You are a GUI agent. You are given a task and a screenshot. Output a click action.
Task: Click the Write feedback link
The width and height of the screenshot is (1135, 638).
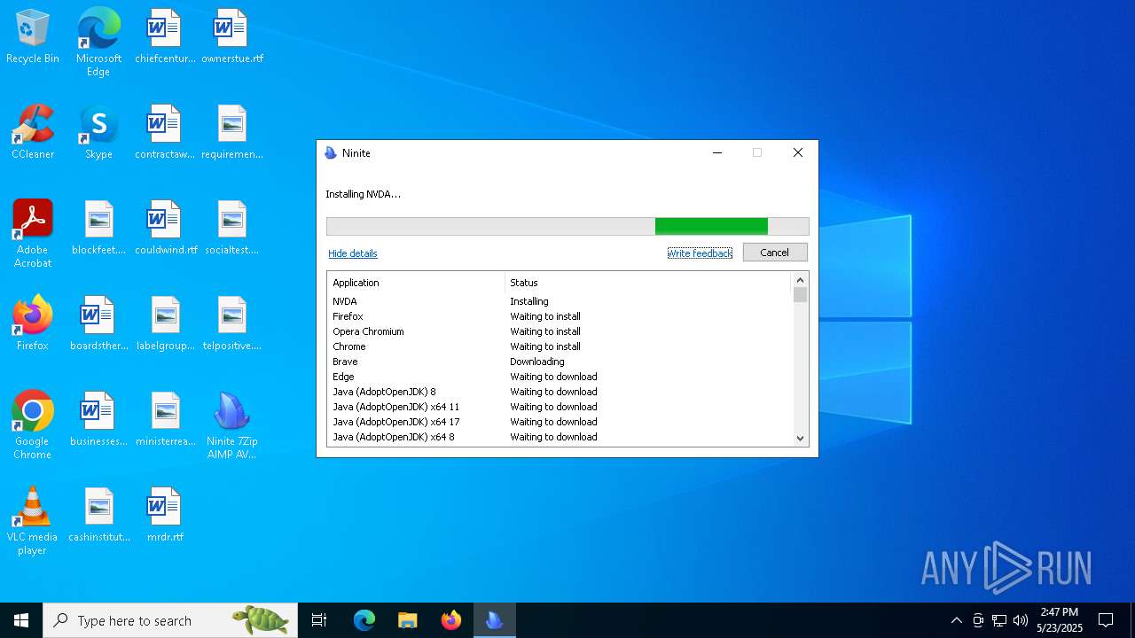(700, 253)
